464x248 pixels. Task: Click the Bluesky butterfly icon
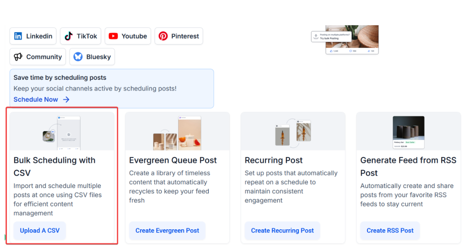(78, 57)
